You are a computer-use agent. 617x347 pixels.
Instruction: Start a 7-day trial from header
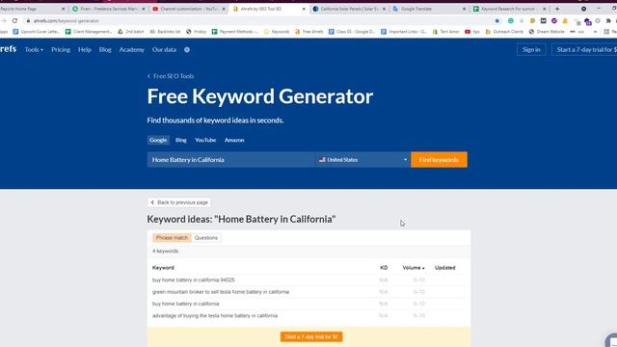[x=584, y=49]
